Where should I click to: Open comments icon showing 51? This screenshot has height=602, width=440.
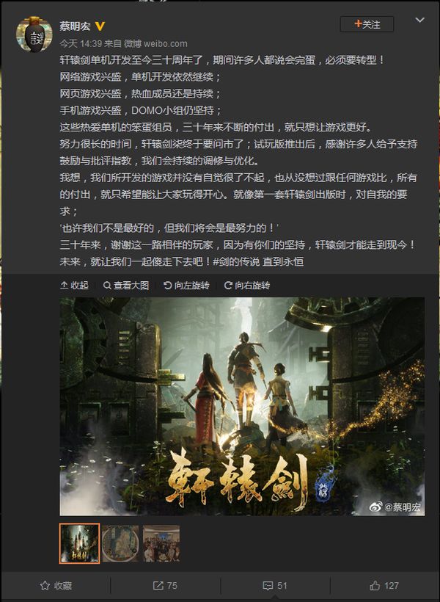click(275, 586)
